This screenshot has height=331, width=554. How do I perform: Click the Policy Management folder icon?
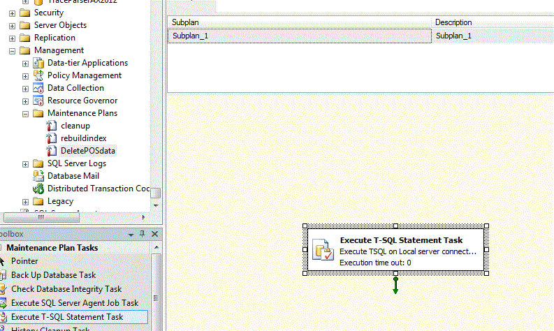tap(38, 75)
